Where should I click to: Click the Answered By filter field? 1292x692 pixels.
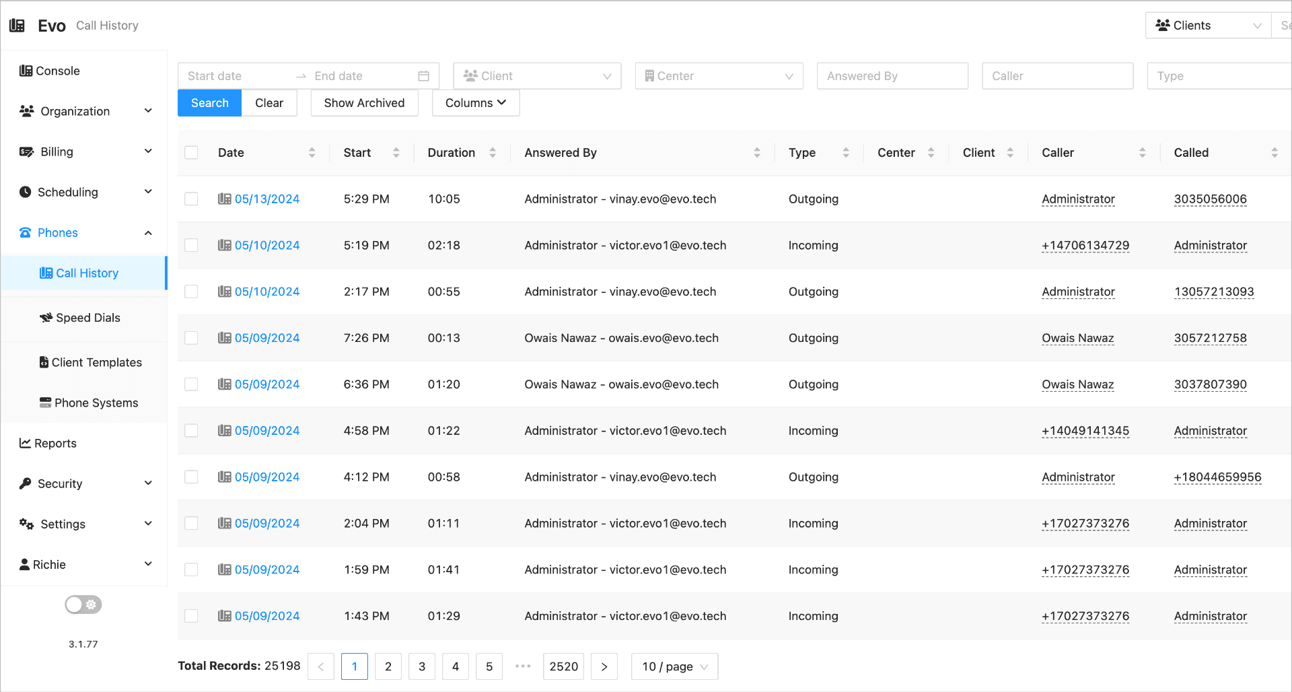892,76
